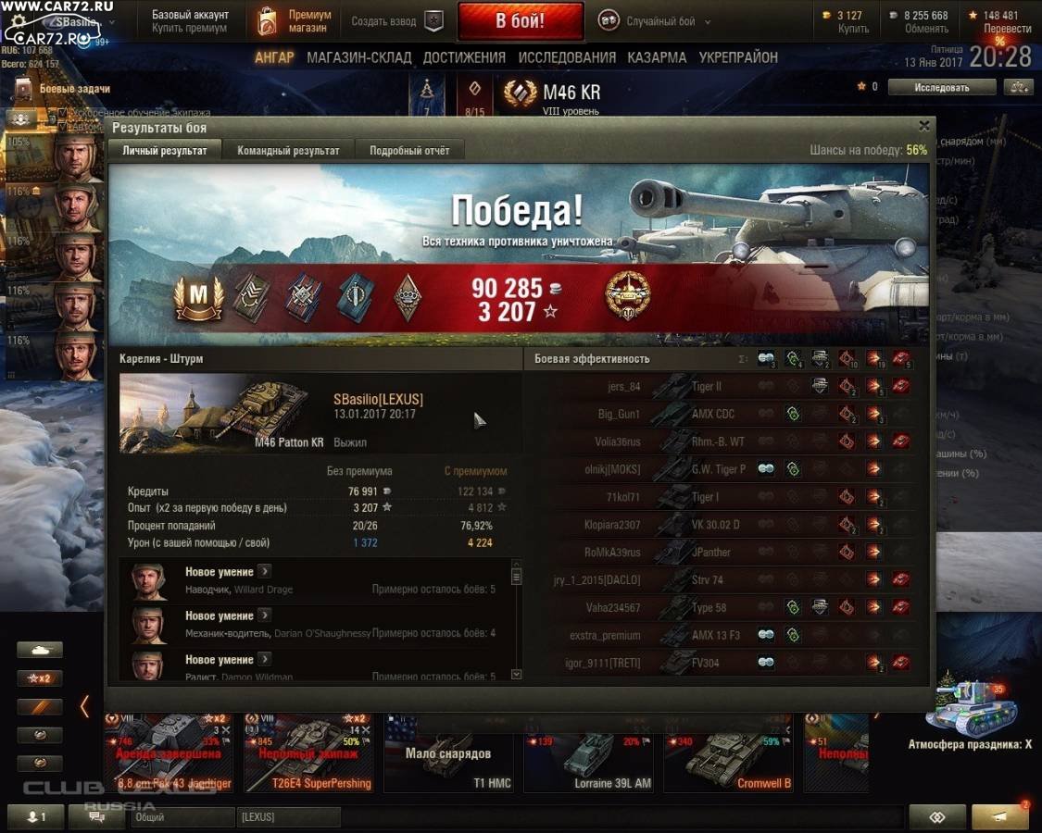Toggle accelerated crew training checkbox

click(63, 113)
